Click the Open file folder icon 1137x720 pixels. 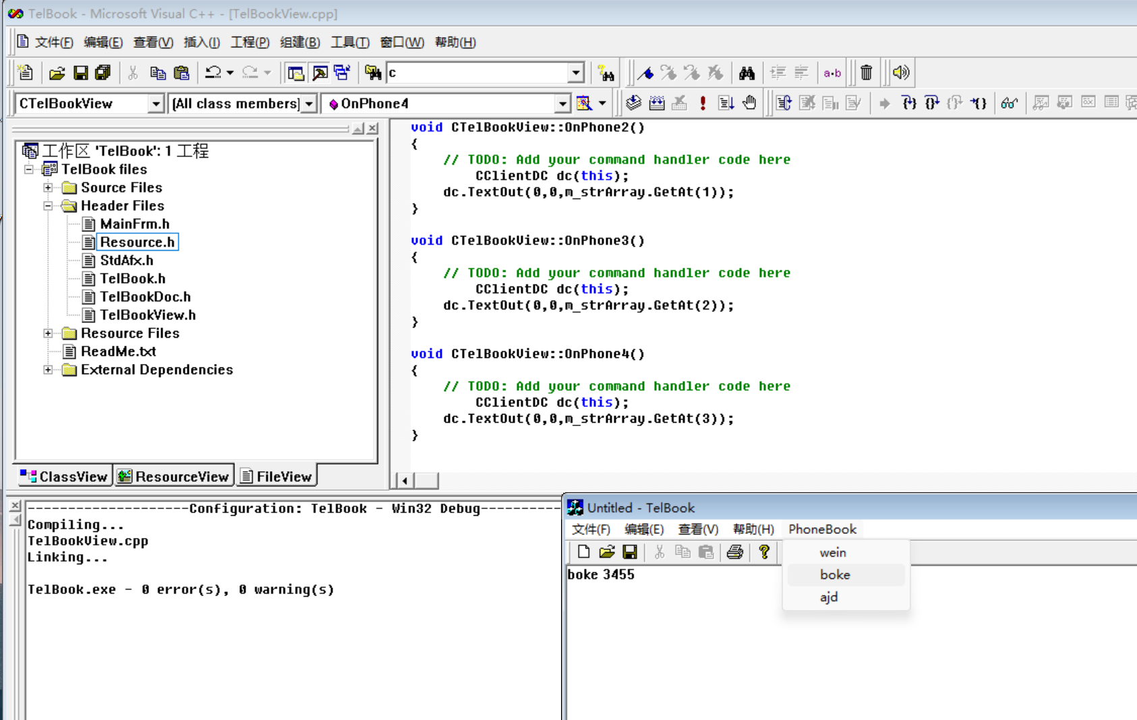point(57,73)
